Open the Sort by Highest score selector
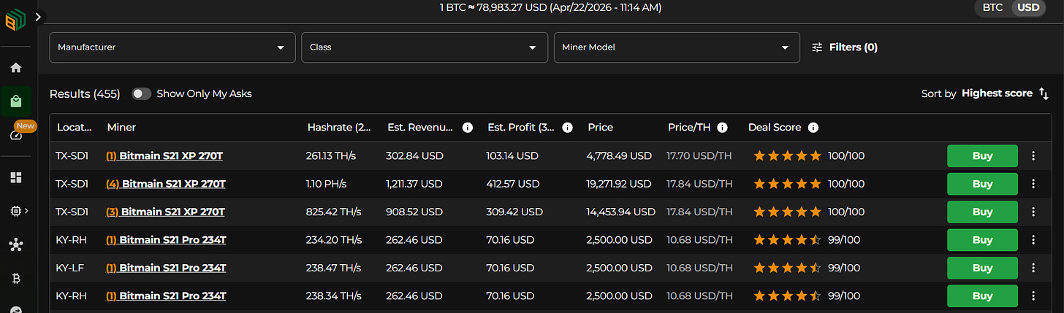The width and height of the screenshot is (1064, 313). point(997,93)
